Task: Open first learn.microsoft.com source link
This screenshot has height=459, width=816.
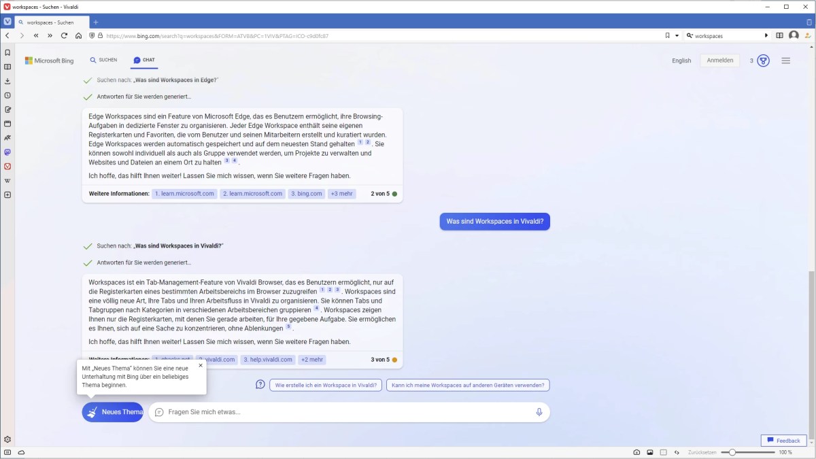Action: tap(184, 194)
